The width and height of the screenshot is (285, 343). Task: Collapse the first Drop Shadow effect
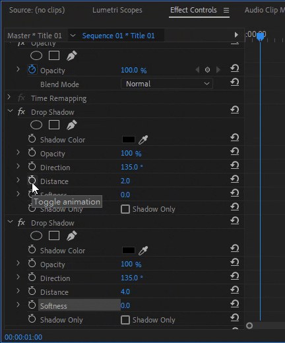(10, 111)
